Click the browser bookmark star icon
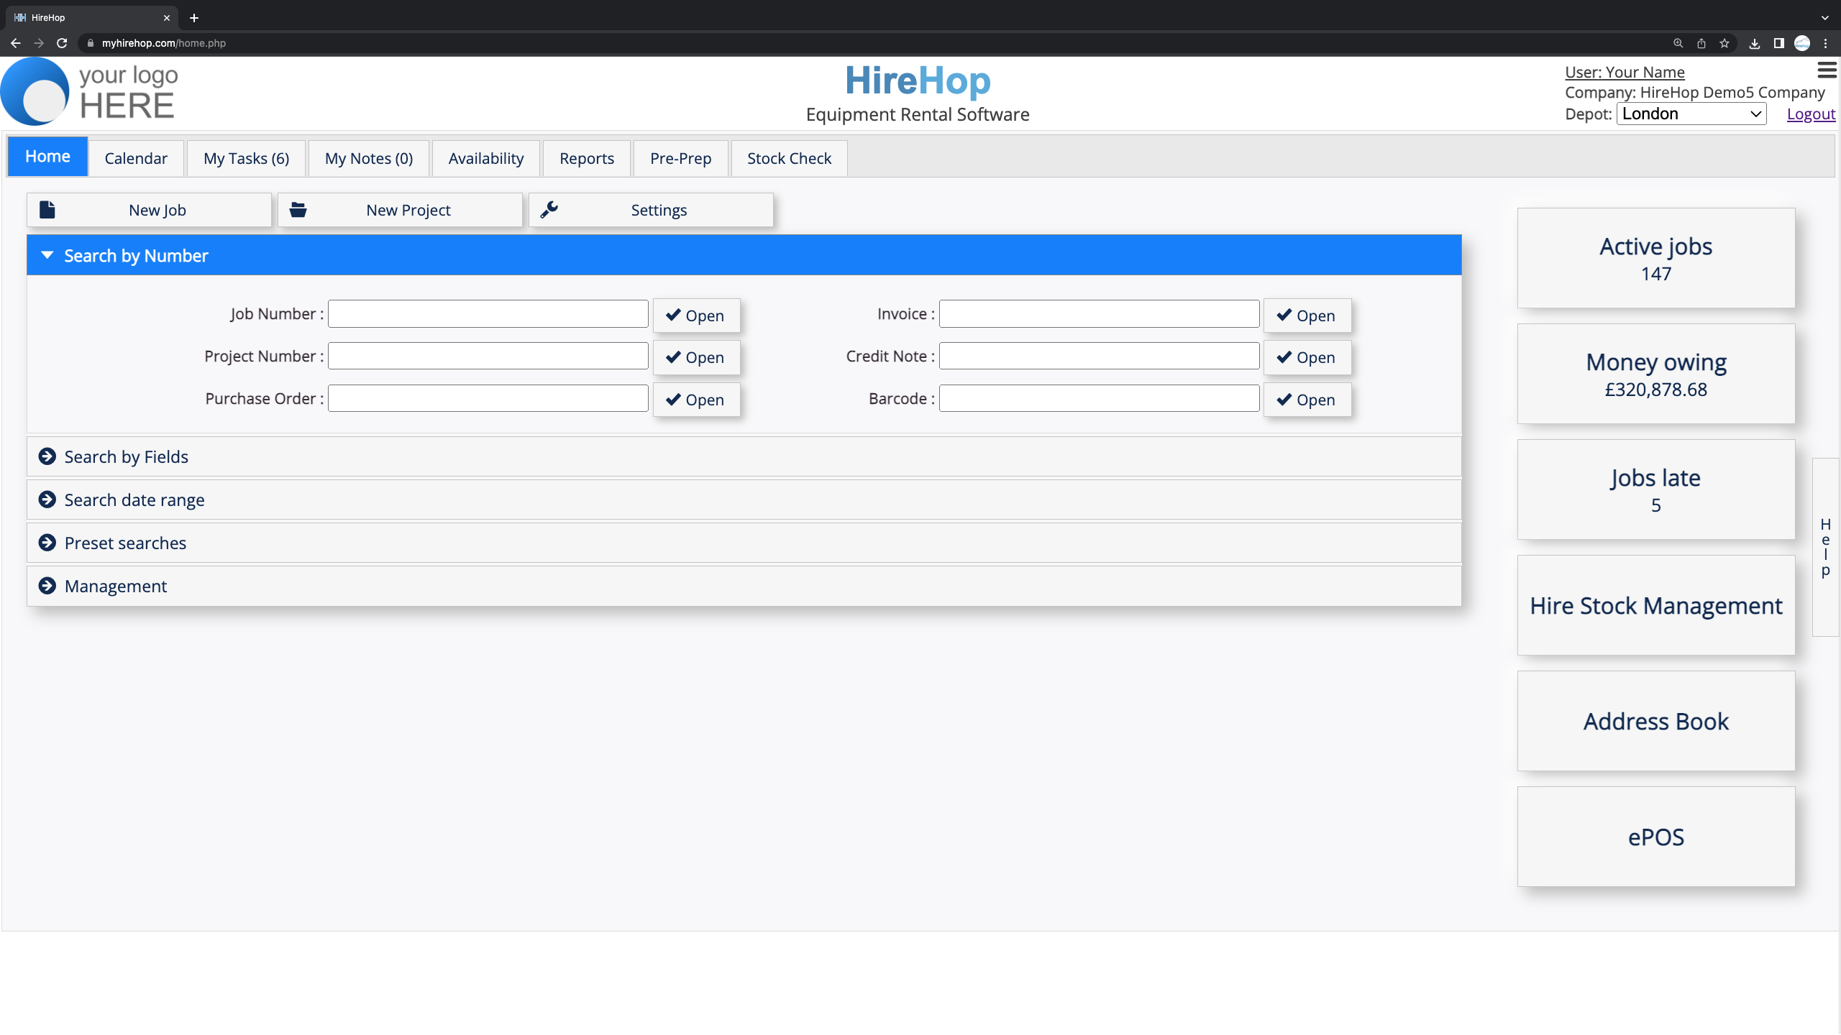1841x1035 pixels. point(1724,43)
